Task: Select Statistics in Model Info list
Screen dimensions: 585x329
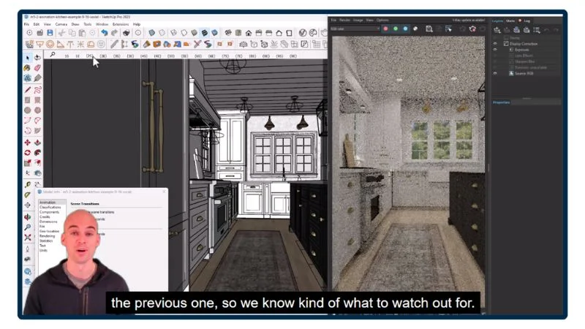Action: coord(46,241)
